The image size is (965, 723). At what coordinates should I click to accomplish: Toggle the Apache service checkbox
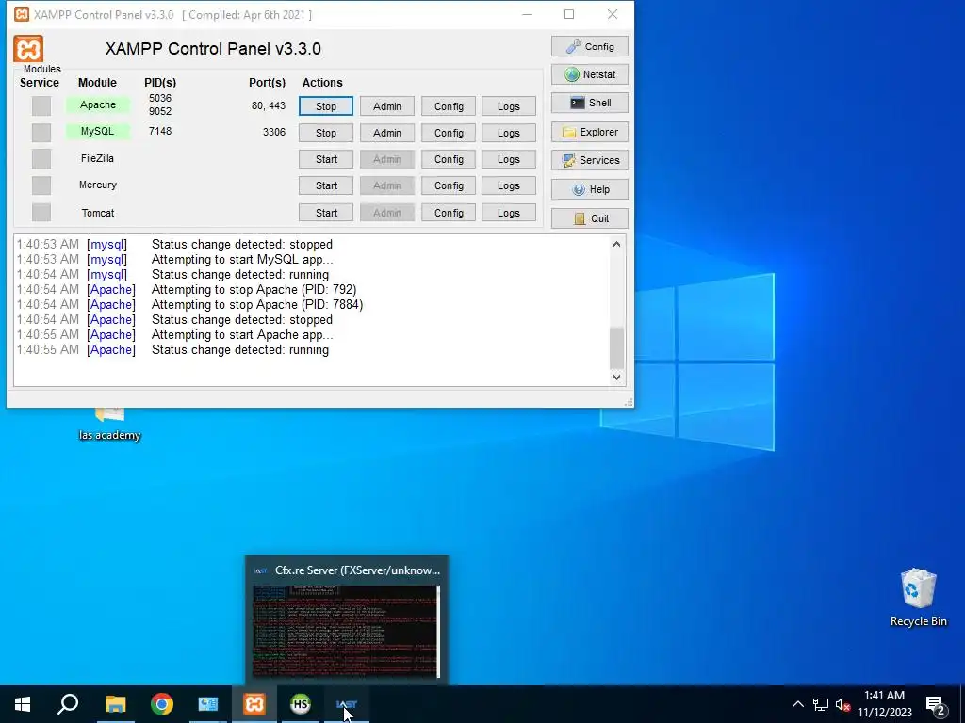click(41, 105)
